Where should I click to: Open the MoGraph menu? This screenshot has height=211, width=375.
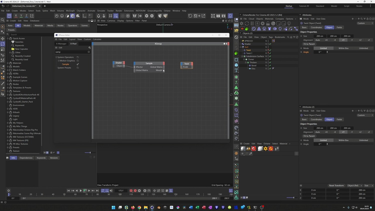[70, 11]
